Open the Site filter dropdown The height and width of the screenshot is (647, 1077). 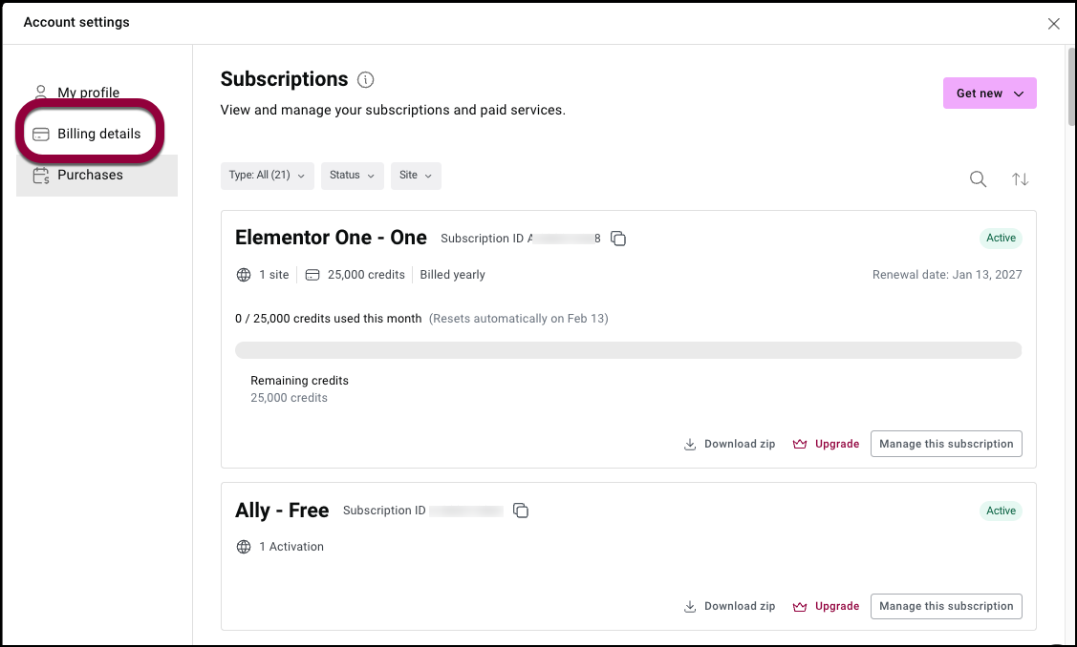[416, 176]
